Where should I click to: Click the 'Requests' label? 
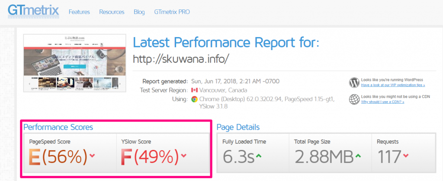click(x=388, y=142)
